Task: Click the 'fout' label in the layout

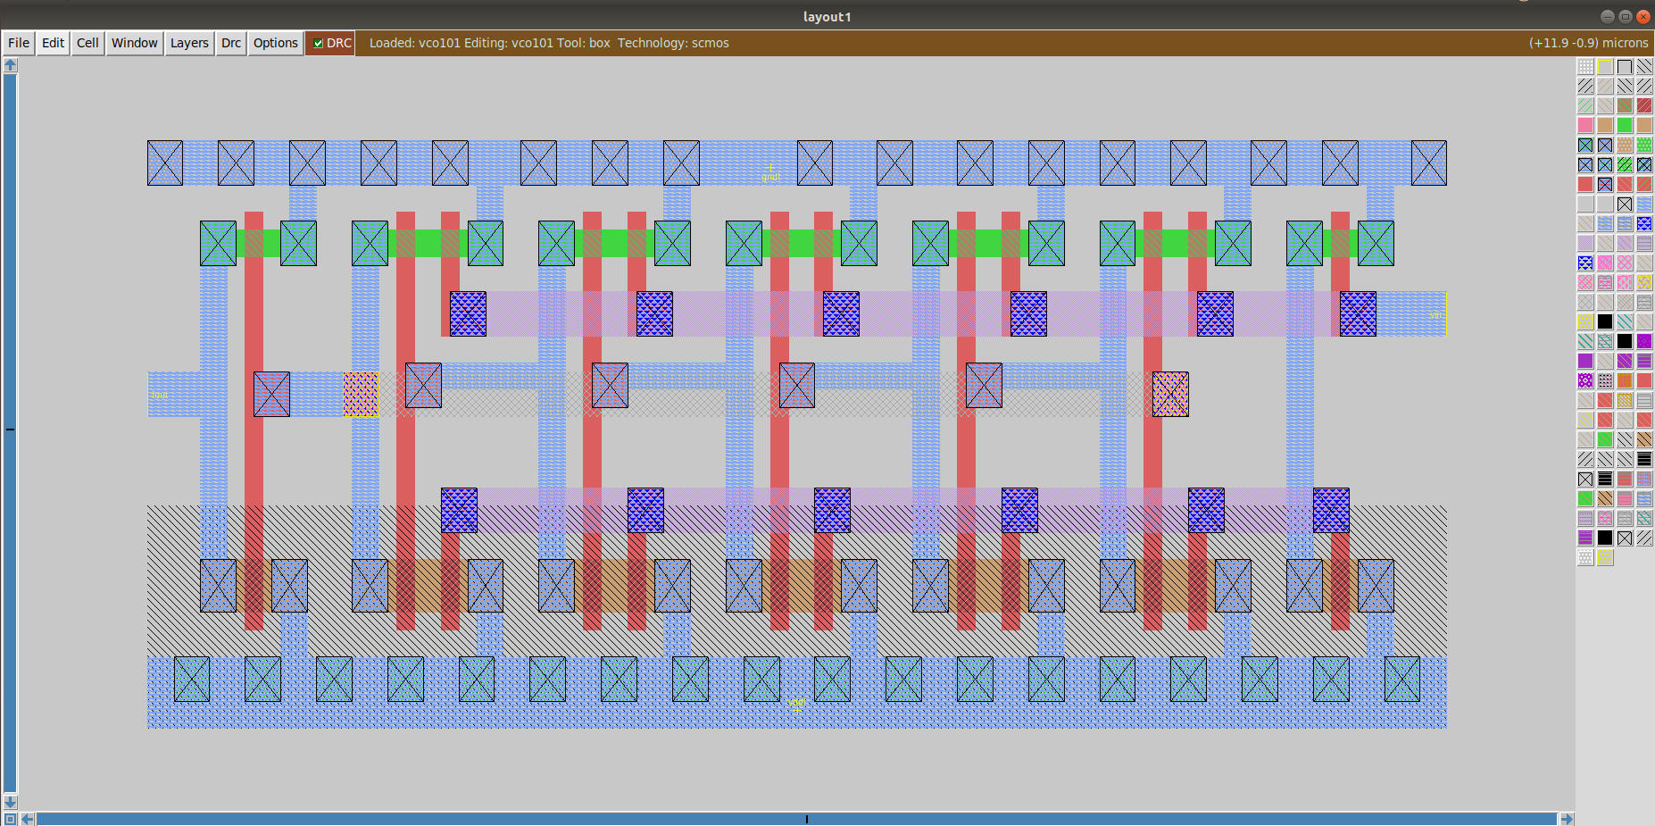Action: (159, 394)
